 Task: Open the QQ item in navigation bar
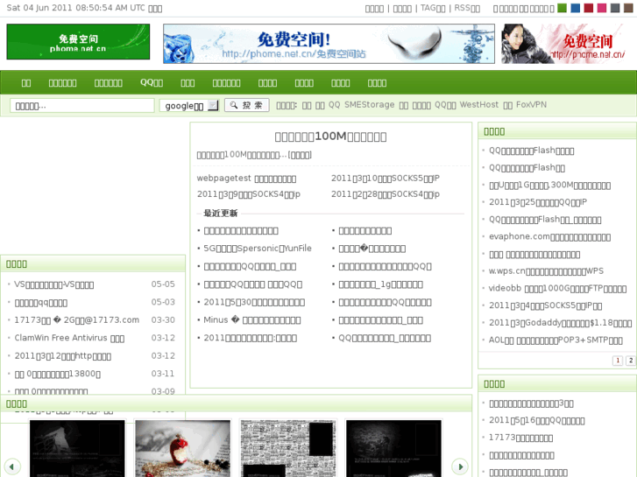coord(152,83)
